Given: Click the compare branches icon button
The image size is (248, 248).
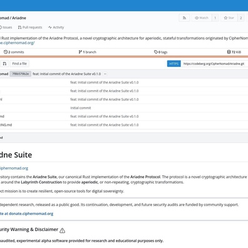Looking at the screenshot, I should [4, 63].
